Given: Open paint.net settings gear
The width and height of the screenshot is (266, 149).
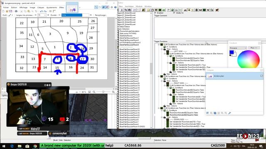Looking at the screenshot, I should tap(112, 7).
